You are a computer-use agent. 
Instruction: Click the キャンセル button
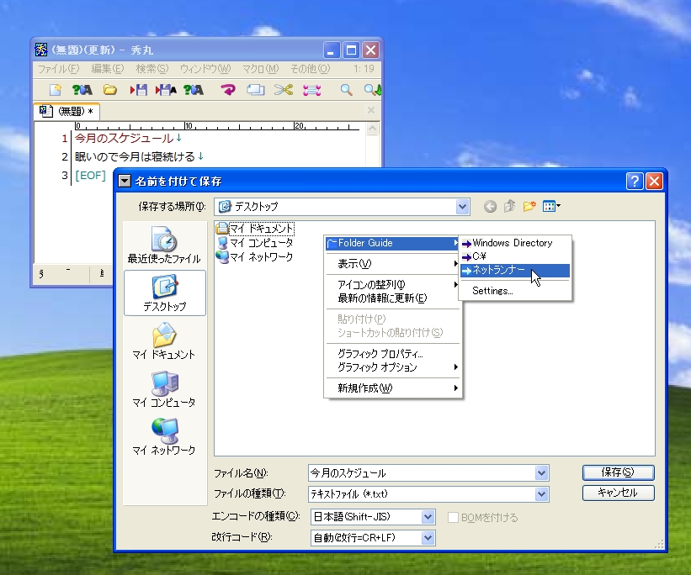tap(619, 493)
